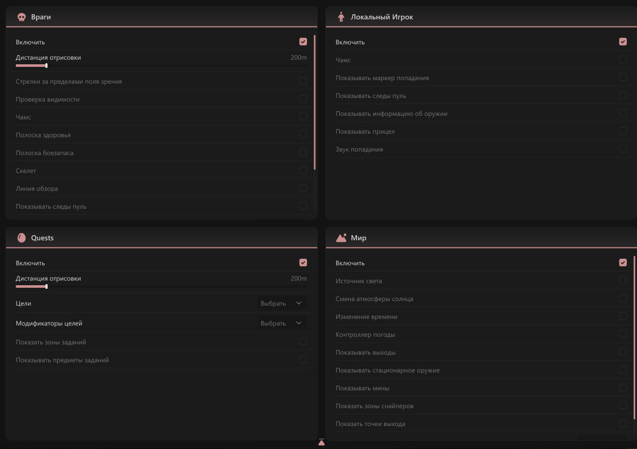
Task: Click the skull icon beside Враги
Action: 21,17
